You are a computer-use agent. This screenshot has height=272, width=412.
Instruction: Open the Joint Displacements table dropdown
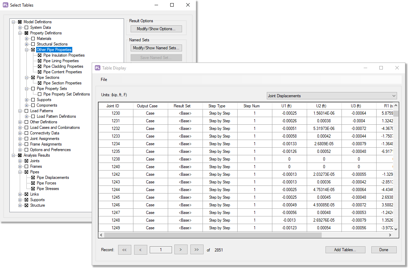coord(332,96)
